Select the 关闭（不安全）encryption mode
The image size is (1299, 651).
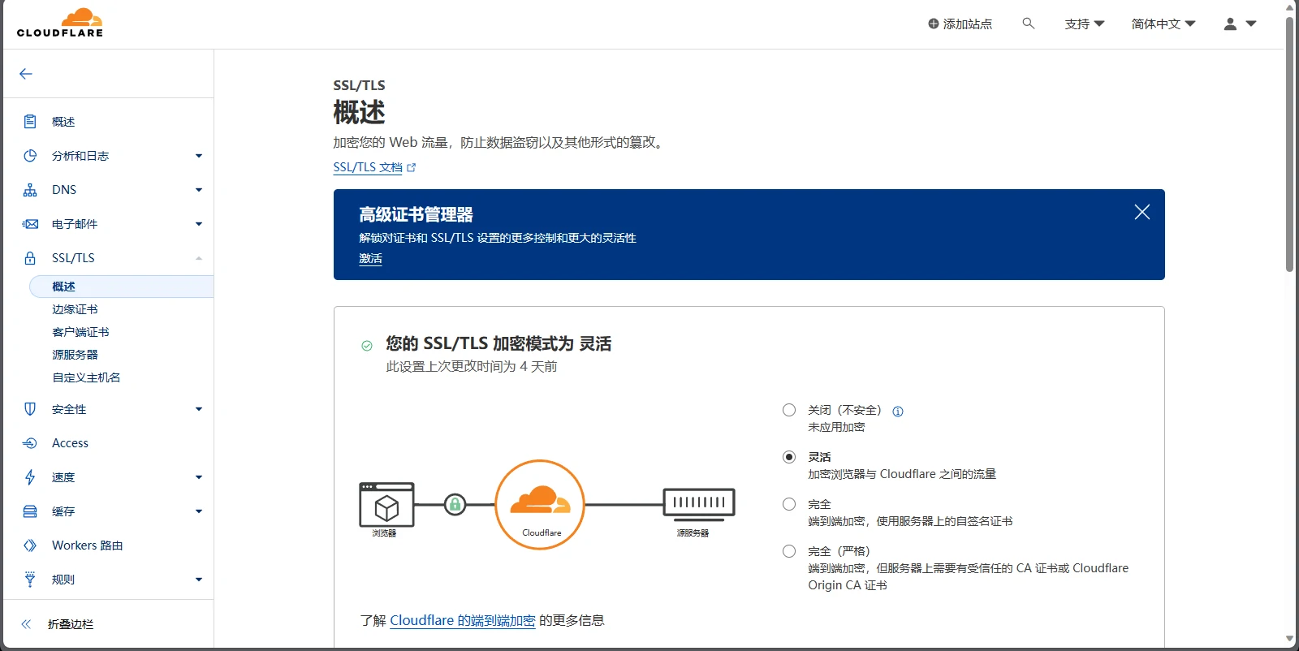pos(789,410)
